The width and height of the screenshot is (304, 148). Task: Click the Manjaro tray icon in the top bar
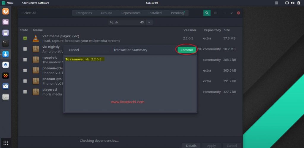pyautogui.click(x=276, y=3)
